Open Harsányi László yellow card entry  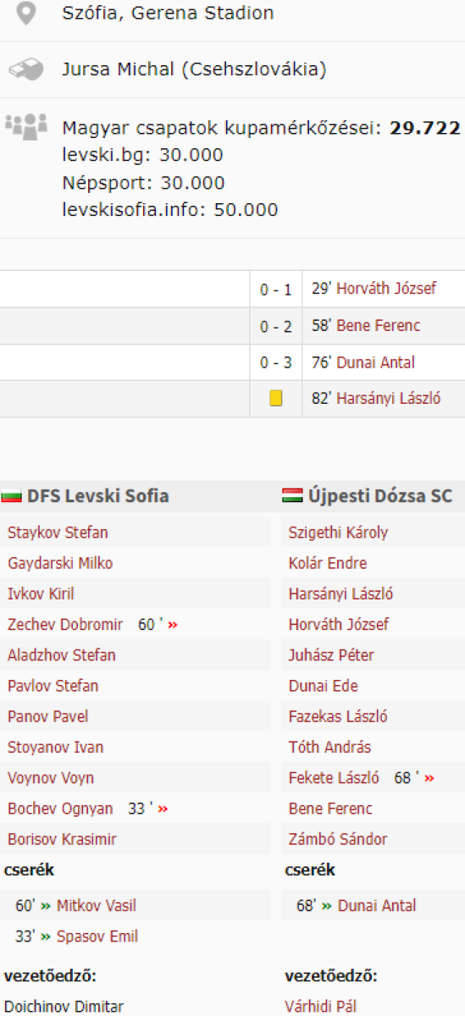click(389, 400)
